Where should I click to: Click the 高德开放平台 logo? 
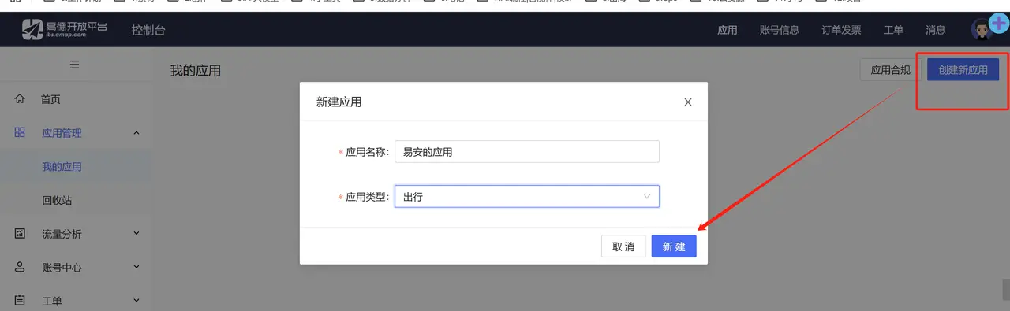point(65,30)
